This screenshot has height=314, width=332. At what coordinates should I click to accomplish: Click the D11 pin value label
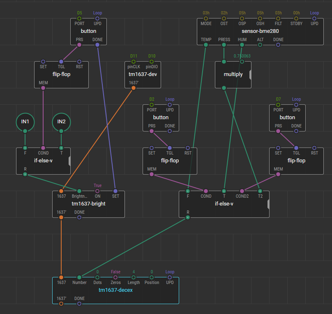pos(134,56)
